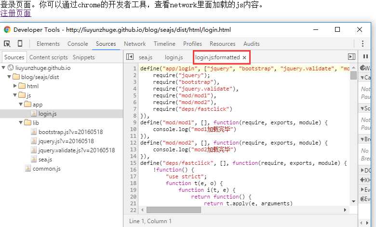The width and height of the screenshot is (376, 227).
Task: Open the Network tab
Action: point(135,44)
